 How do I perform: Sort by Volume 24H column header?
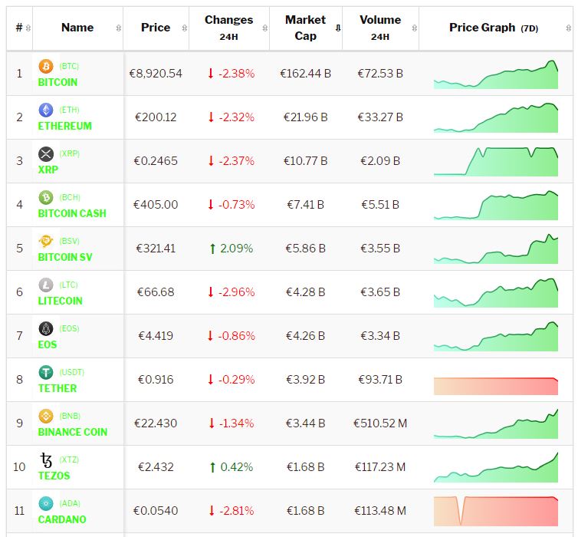point(380,28)
